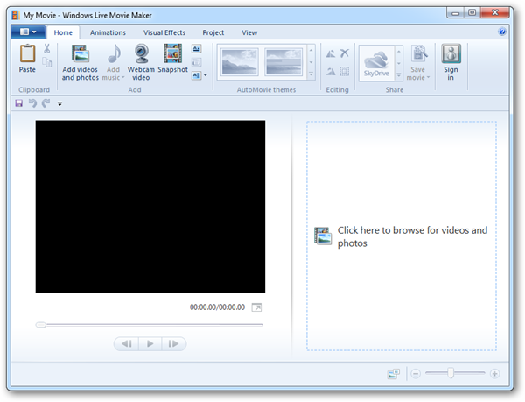The width and height of the screenshot is (525, 402).
Task: Click the zoom time scale slider handle
Action: pyautogui.click(x=451, y=374)
